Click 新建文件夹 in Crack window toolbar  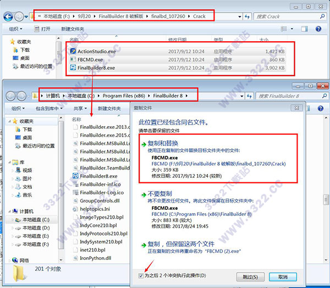(x=73, y=29)
